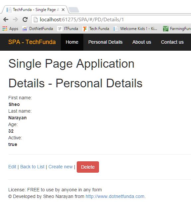The height and width of the screenshot is (202, 191).
Task: Click the active value 'true'
Action: click(13, 144)
